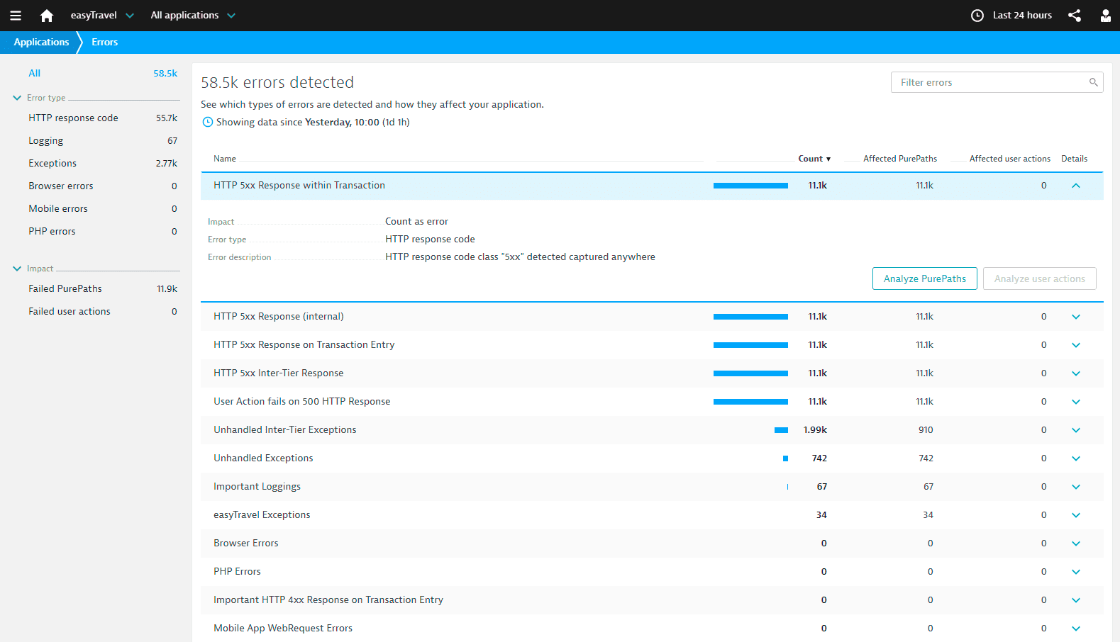Expand details for Unhandled Inter-Tier Exceptions
Image resolution: width=1120 pixels, height=642 pixels.
(x=1076, y=430)
